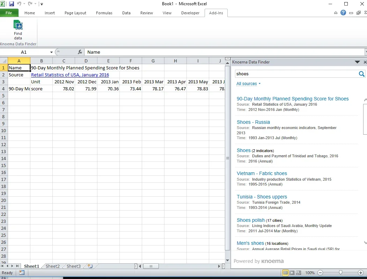Select column C header
367x279 pixels.
[64, 61]
